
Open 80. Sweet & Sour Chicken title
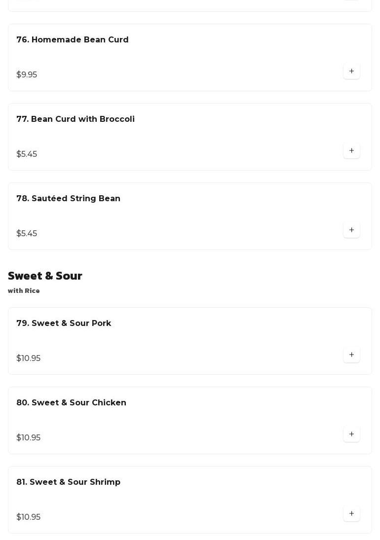click(x=72, y=402)
